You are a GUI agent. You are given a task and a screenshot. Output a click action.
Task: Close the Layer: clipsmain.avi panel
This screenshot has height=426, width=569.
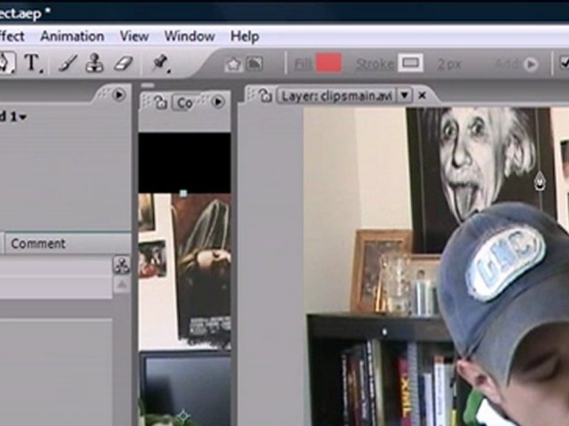422,96
